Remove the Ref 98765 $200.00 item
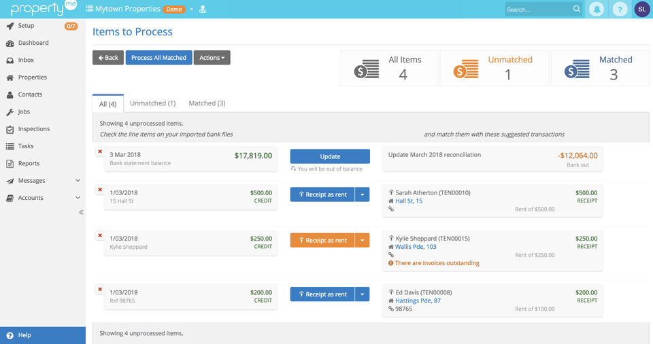Viewport: 653px width, 344px height. [100, 289]
